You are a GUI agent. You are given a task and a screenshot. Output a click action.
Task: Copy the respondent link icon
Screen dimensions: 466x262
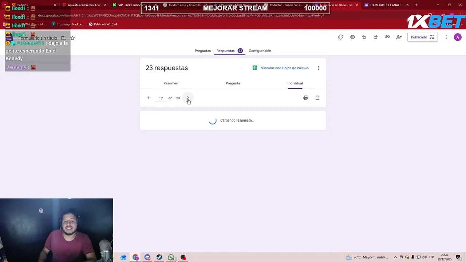387,37
